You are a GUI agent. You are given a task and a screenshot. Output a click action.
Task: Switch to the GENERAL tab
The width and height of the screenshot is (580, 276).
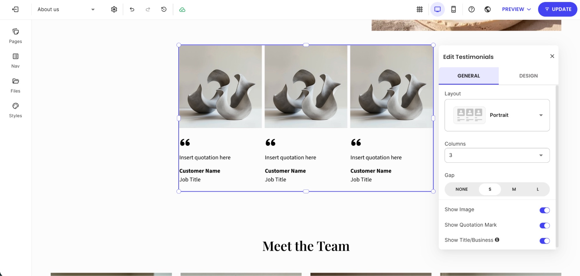coord(469,76)
